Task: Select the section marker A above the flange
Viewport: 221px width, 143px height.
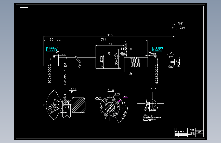Action: pos(131,49)
